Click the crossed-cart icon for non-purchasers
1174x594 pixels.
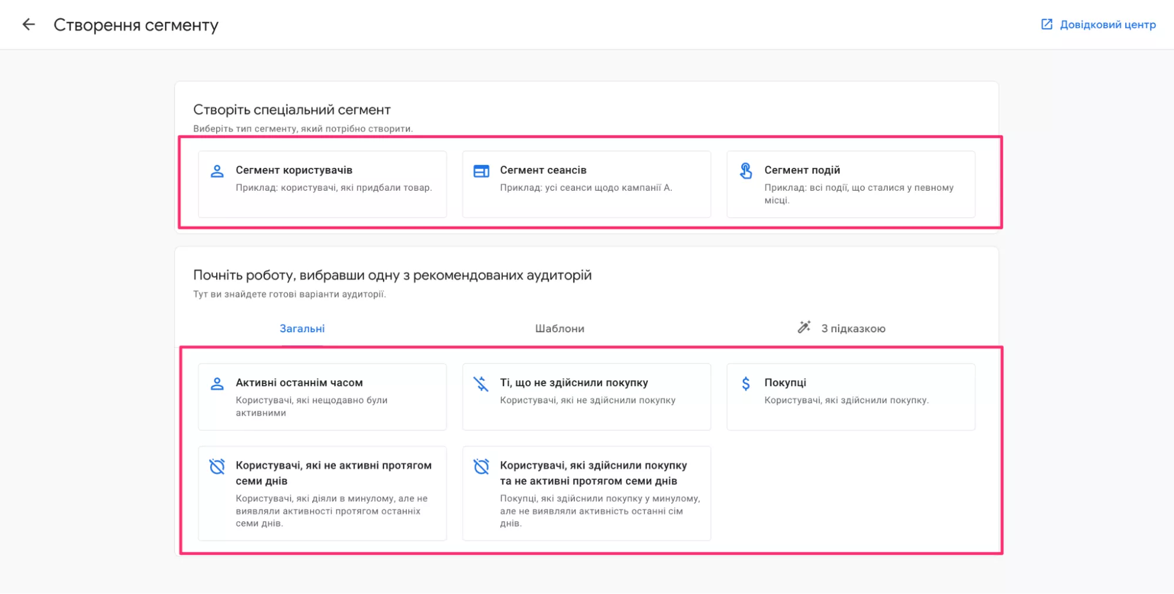[482, 383]
